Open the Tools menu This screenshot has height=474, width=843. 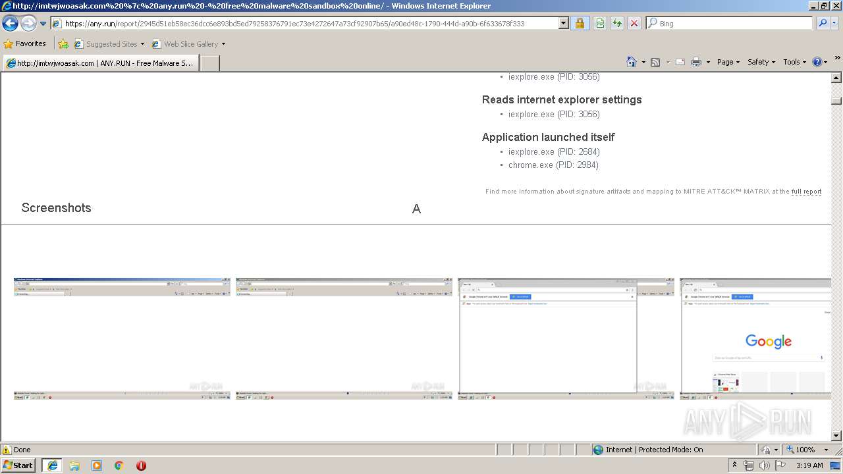point(795,62)
